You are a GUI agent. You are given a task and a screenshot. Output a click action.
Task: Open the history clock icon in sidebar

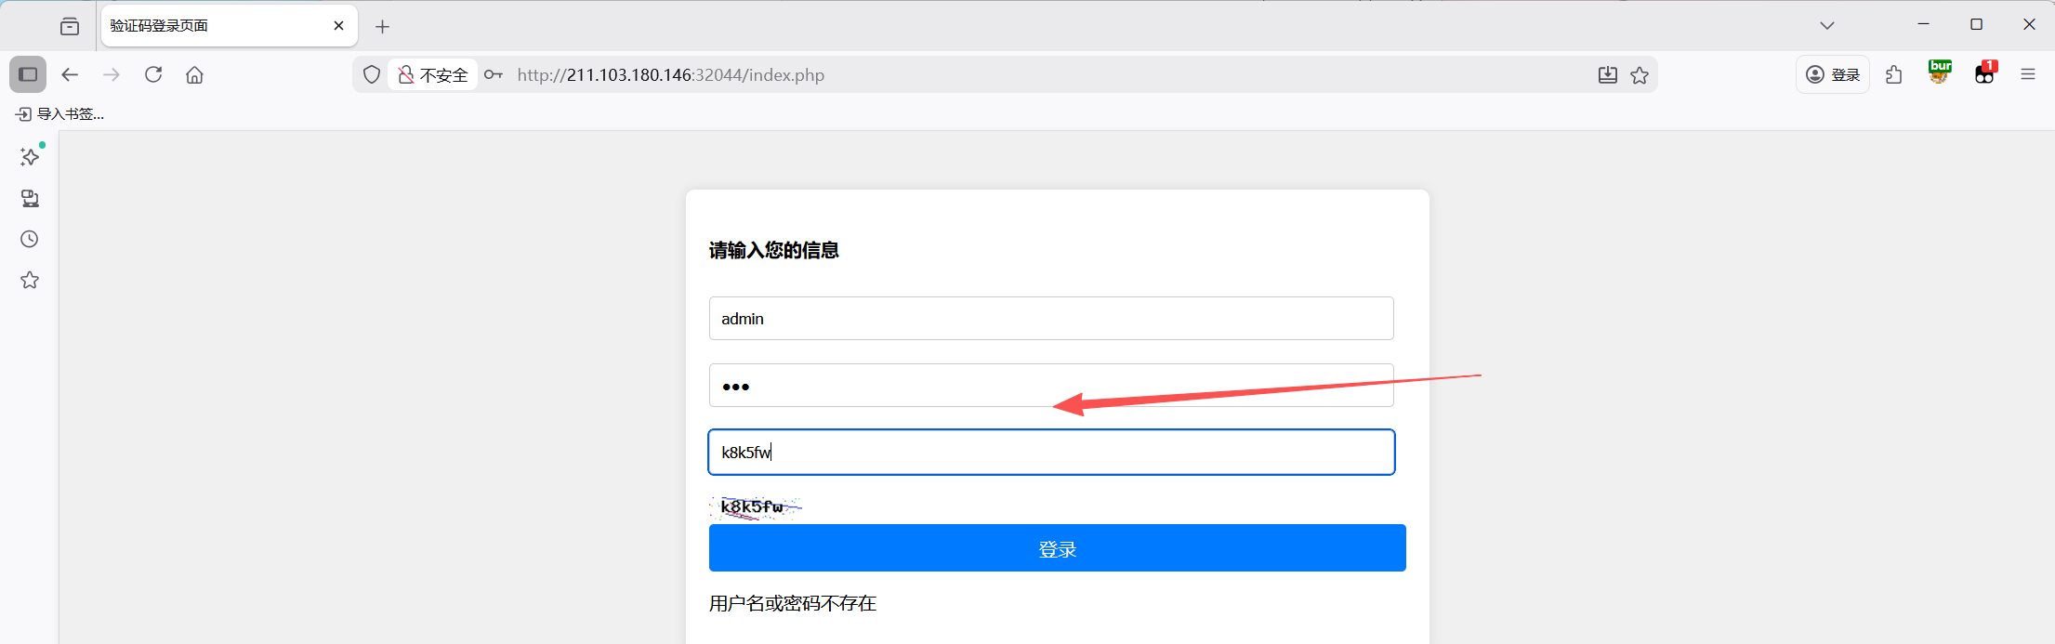30,239
